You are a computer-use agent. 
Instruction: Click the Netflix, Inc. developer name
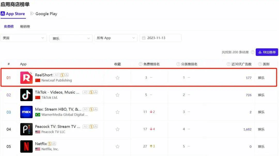coord(50,149)
